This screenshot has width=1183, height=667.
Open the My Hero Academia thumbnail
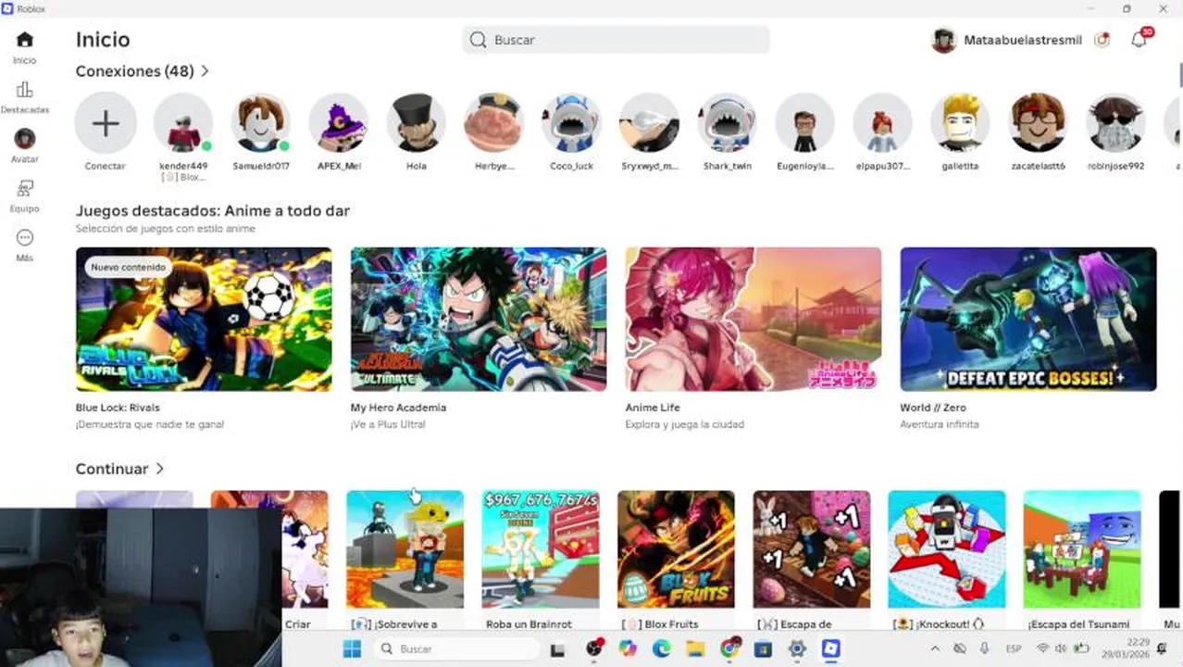pyautogui.click(x=479, y=319)
